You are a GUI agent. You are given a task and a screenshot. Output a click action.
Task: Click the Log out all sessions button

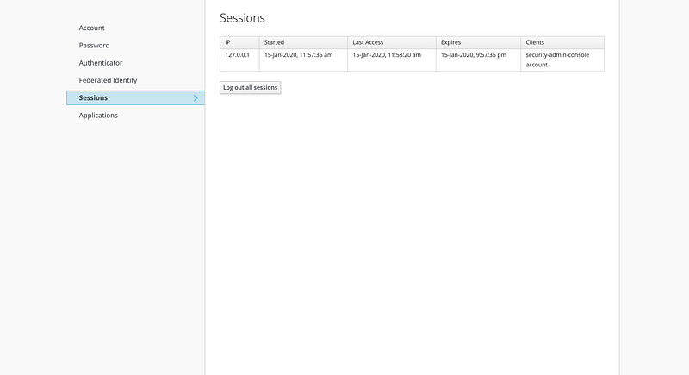pyautogui.click(x=250, y=87)
